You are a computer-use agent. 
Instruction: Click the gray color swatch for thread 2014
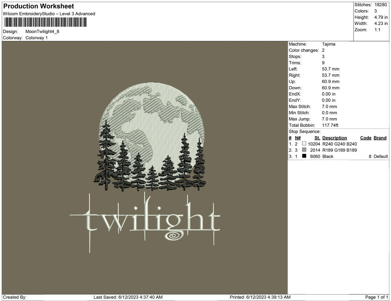click(304, 150)
